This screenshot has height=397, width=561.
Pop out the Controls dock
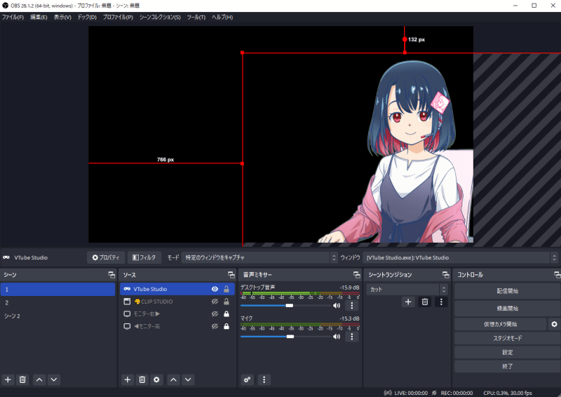click(x=557, y=274)
